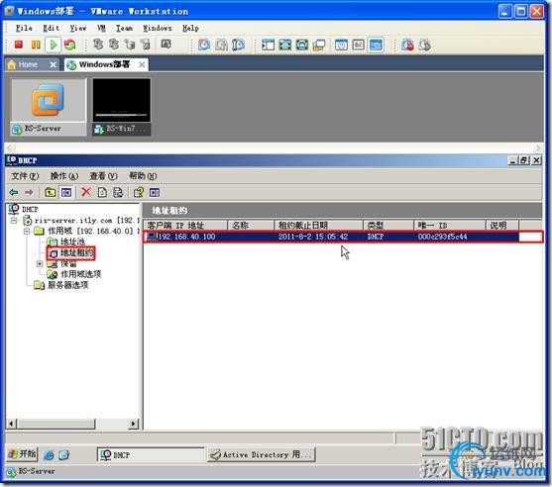Image resolution: width=552 pixels, height=487 pixels.
Task: Sort by 客户端 IP 地址 column header
Action: [185, 225]
